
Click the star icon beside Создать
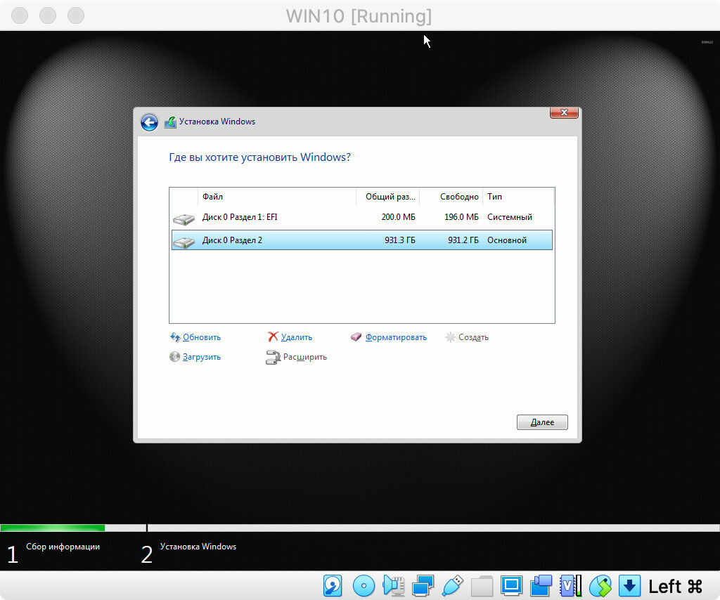[x=451, y=337]
